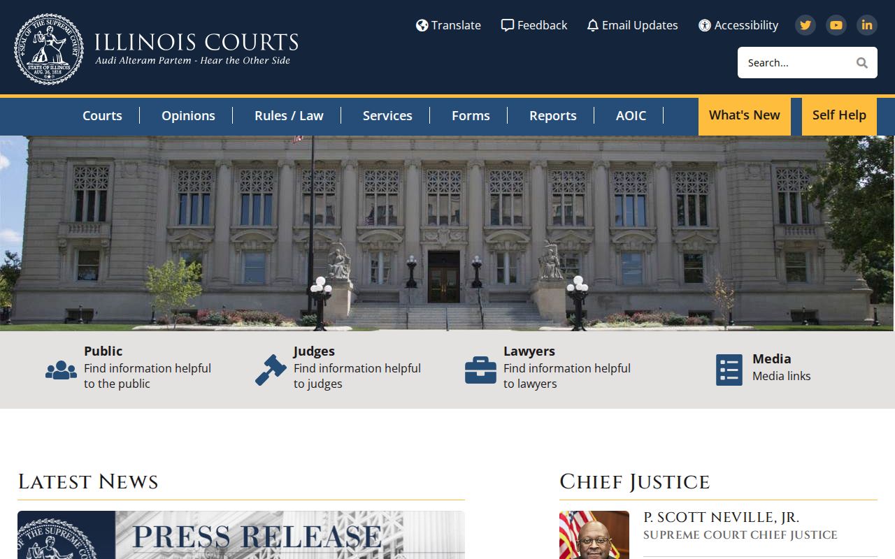Click 'Find information helpful to judges' text

pyautogui.click(x=357, y=376)
